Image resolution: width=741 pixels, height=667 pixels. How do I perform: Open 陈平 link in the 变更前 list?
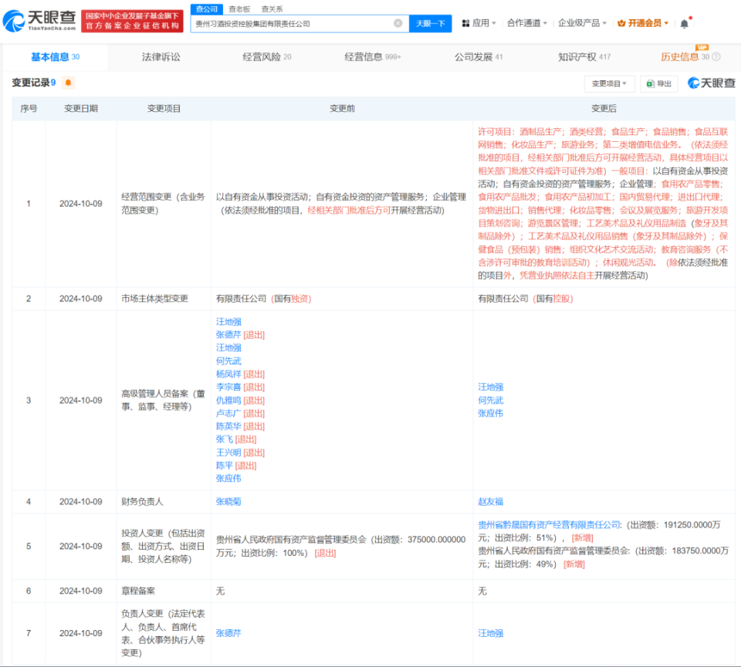tap(225, 466)
